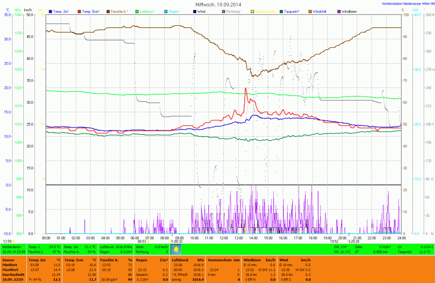Click the orange Windchill legend square
The height and width of the screenshot is (283, 435).
pos(310,11)
